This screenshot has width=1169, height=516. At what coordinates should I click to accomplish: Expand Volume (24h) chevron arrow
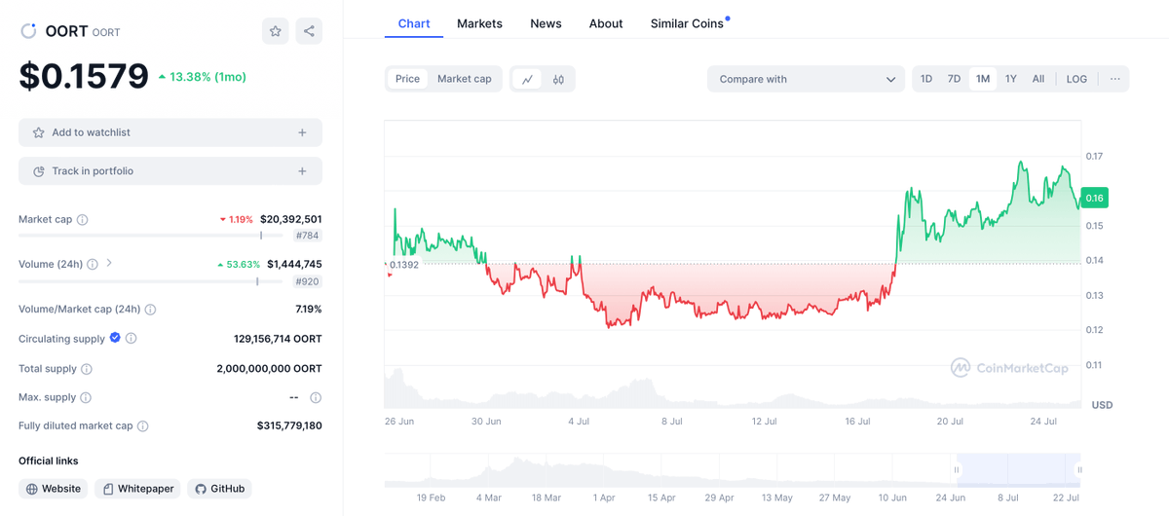(x=109, y=263)
